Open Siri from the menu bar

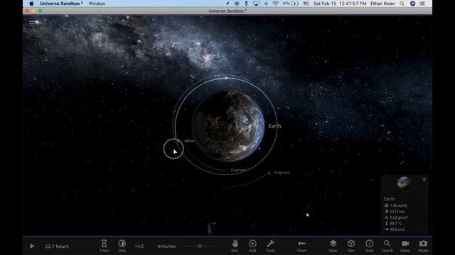coord(412,4)
